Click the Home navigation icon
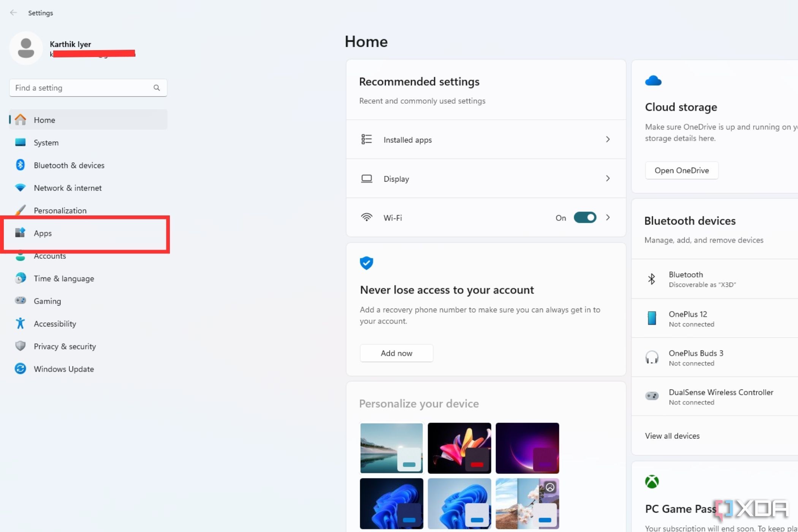The height and width of the screenshot is (532, 798). coord(20,119)
